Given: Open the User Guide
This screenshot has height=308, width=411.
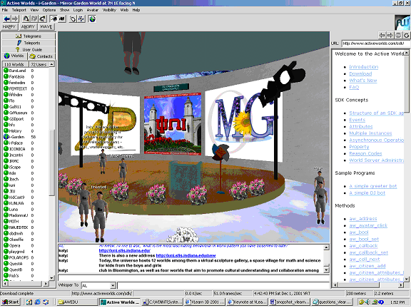Looking at the screenshot, I should [x=29, y=49].
